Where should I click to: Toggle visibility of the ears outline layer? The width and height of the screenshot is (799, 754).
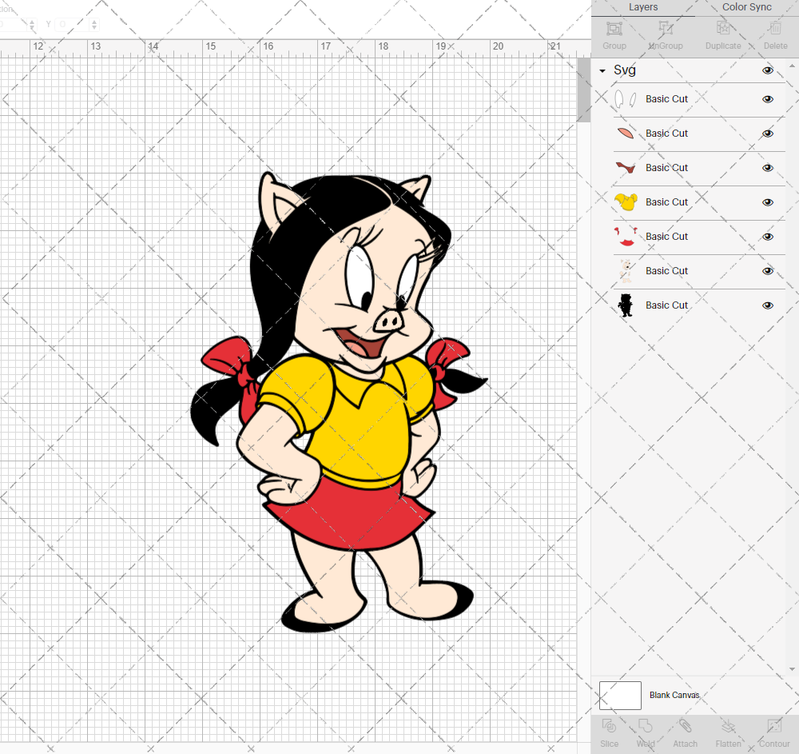(x=768, y=99)
